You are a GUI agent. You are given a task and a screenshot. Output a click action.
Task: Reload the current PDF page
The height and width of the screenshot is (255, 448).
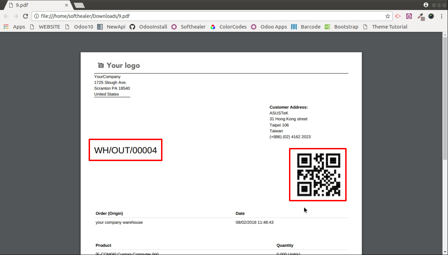click(25, 16)
